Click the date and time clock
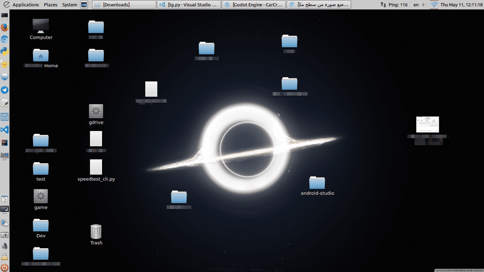The height and width of the screenshot is (272, 484). tap(462, 5)
